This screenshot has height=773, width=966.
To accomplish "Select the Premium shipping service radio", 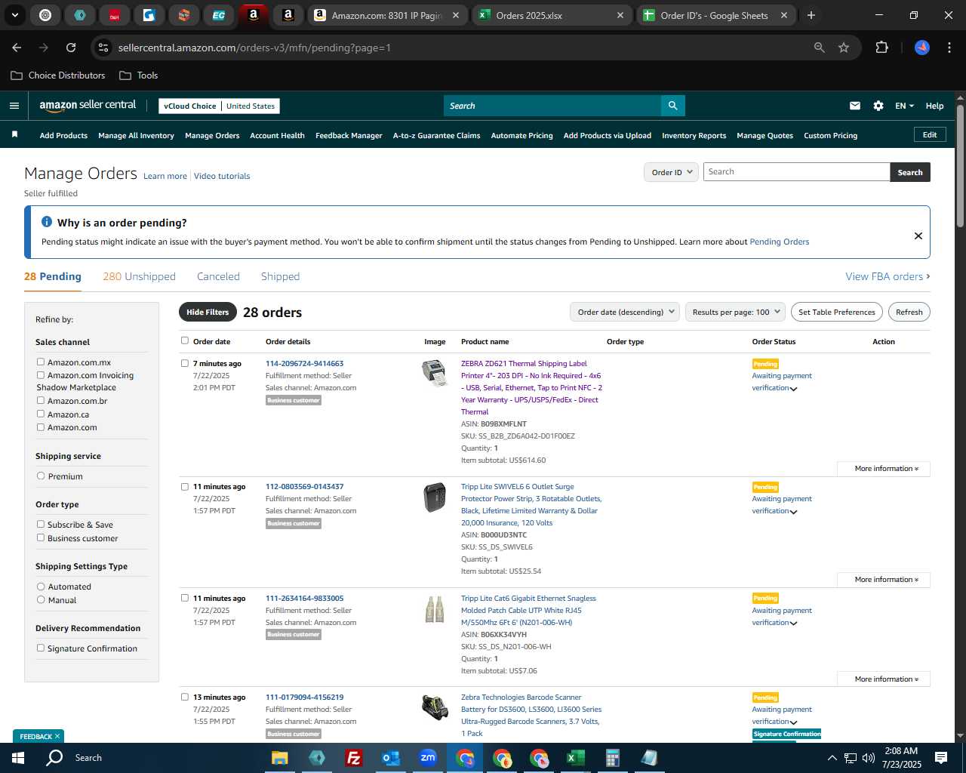I will [x=41, y=476].
